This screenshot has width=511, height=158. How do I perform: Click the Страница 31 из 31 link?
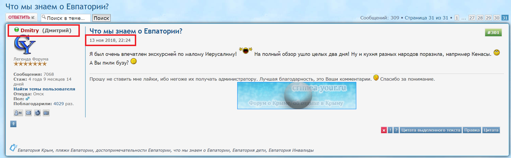tap(426, 18)
